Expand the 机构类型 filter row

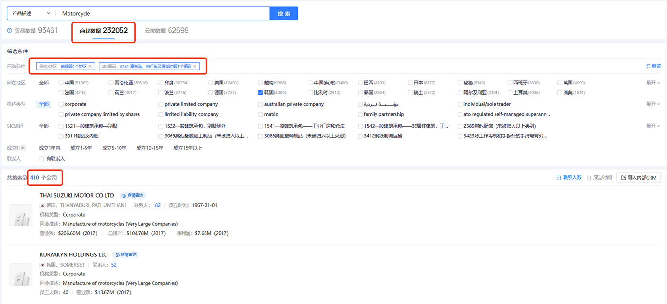click(653, 104)
